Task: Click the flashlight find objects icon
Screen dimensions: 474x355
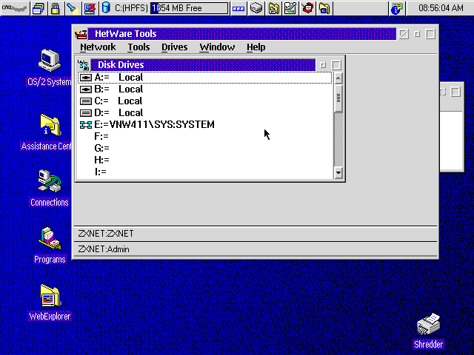Action: (73, 8)
